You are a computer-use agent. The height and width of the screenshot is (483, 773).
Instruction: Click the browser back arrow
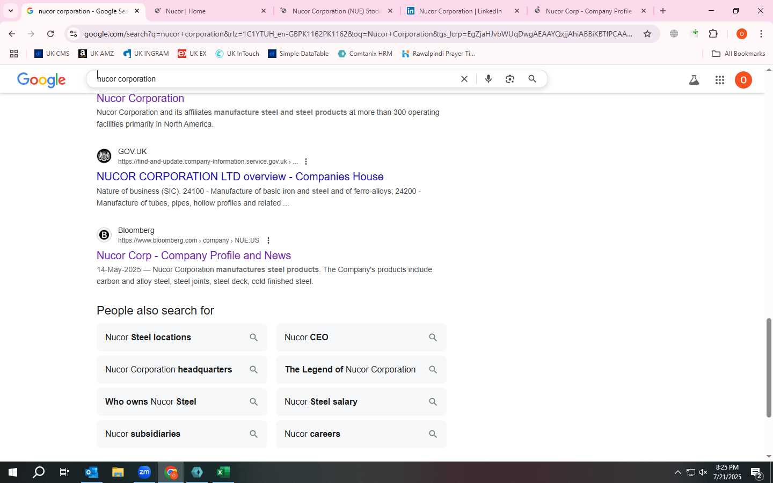point(12,34)
